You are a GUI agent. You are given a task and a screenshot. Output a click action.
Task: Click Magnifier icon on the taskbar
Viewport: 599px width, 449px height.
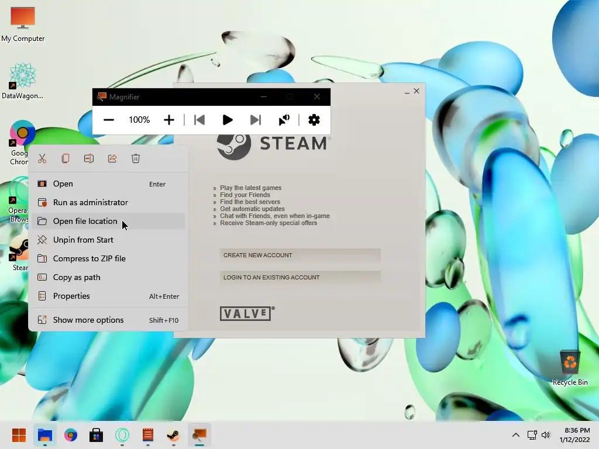pyautogui.click(x=199, y=435)
